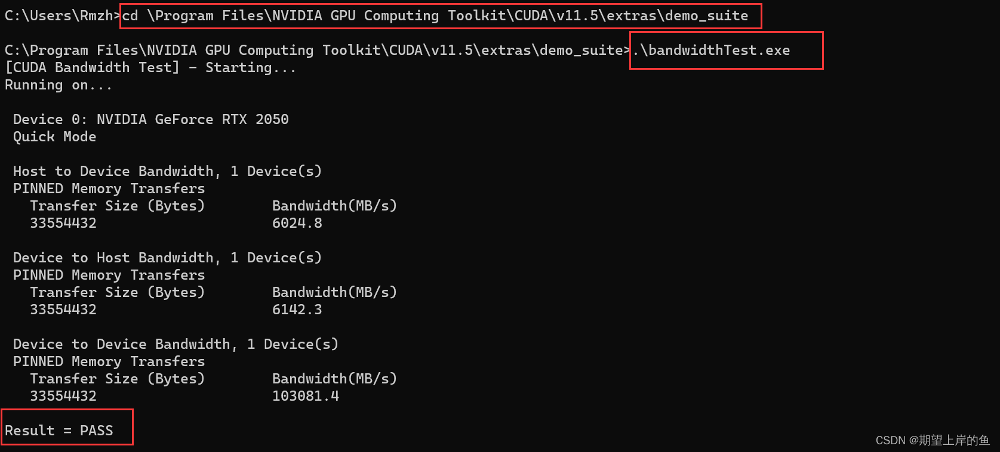This screenshot has height=452, width=1000.
Task: Click the Running on... line
Action: click(59, 85)
